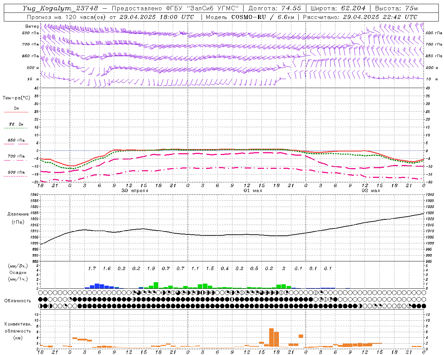The image size is (444, 355).
Task: Click the 3-hour precipitation value '1.9'
Action: click(x=151, y=268)
